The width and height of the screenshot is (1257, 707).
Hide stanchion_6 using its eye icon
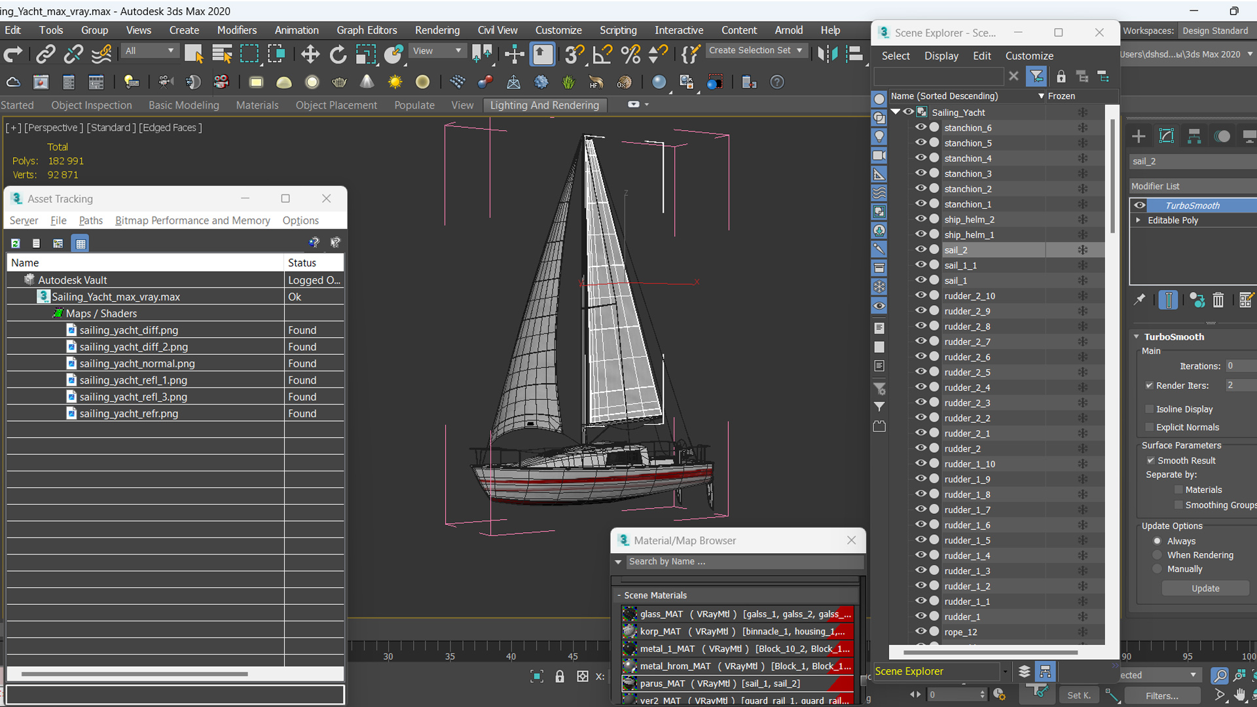pyautogui.click(x=920, y=127)
